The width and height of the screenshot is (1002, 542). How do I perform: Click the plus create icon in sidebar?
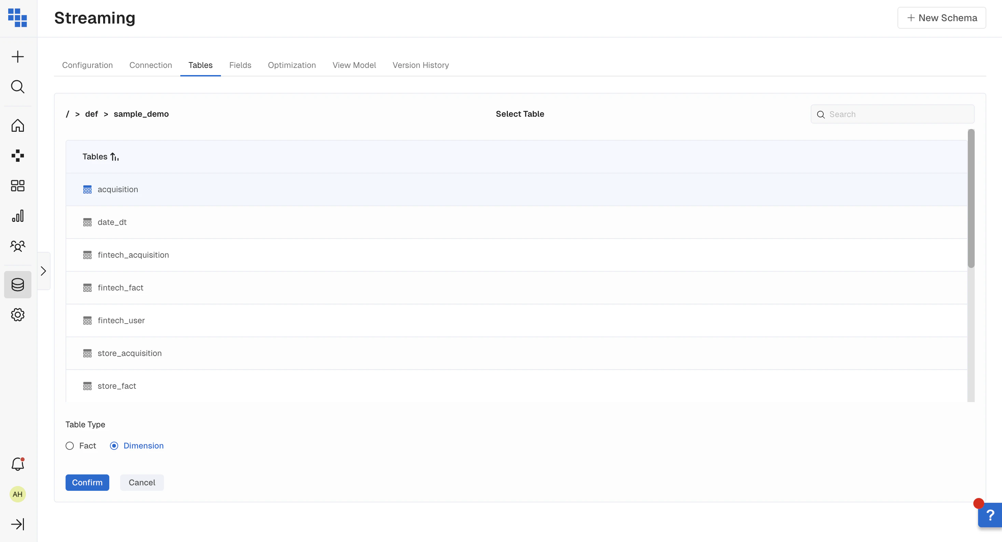(17, 57)
